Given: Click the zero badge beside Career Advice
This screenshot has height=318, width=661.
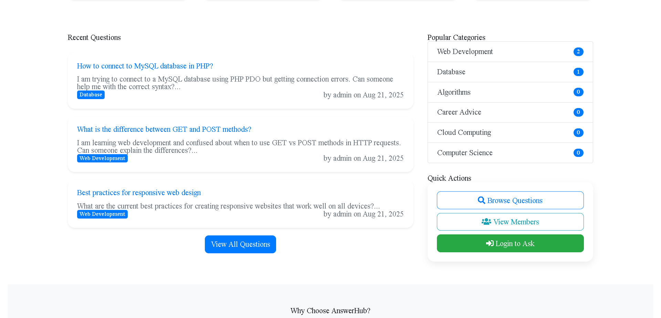Looking at the screenshot, I should [x=579, y=112].
